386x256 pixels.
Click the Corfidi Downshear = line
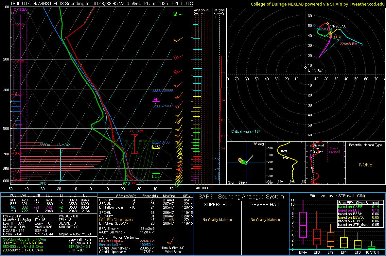click(x=127, y=248)
